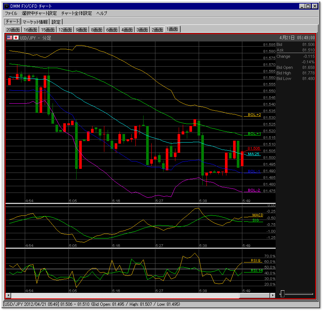Click the Bid value 81.506

pos(308,44)
